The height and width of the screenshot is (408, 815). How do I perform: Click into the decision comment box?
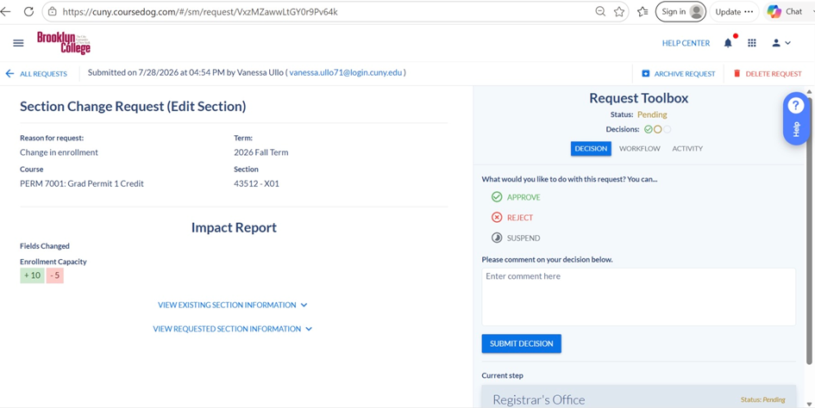(x=639, y=297)
